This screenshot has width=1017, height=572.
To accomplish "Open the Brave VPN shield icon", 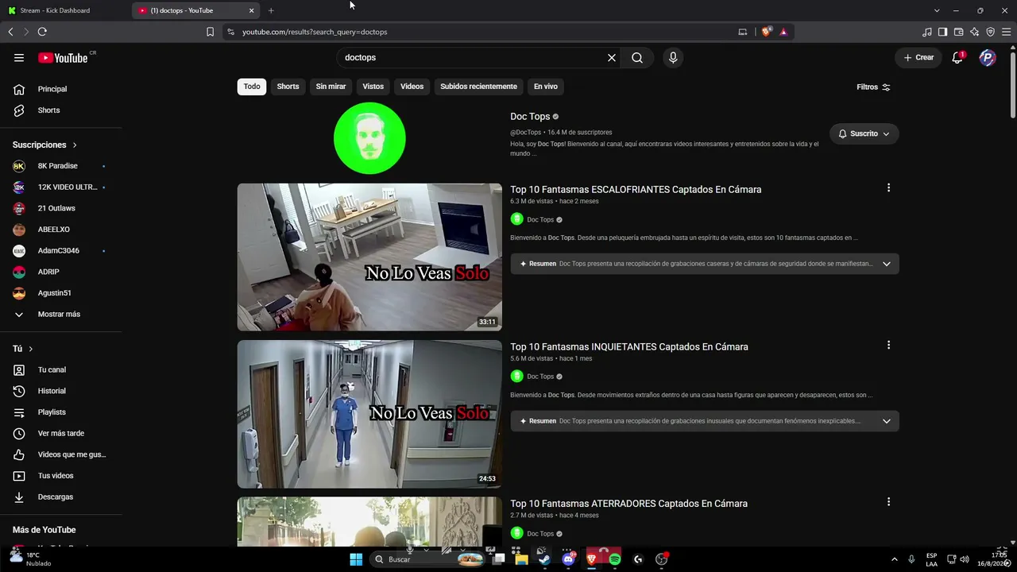I will tap(991, 32).
